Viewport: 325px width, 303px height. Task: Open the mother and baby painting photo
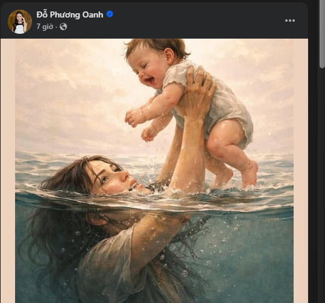[154, 171]
